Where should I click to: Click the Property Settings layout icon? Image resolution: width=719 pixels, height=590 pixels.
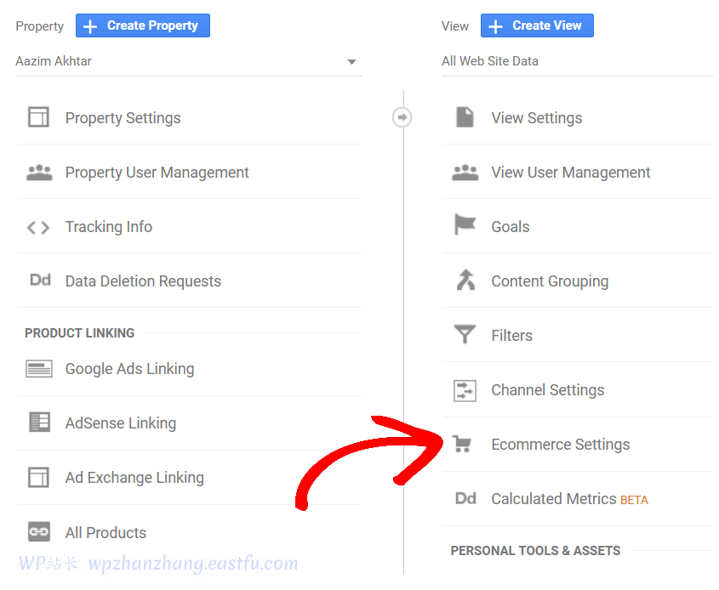38,117
